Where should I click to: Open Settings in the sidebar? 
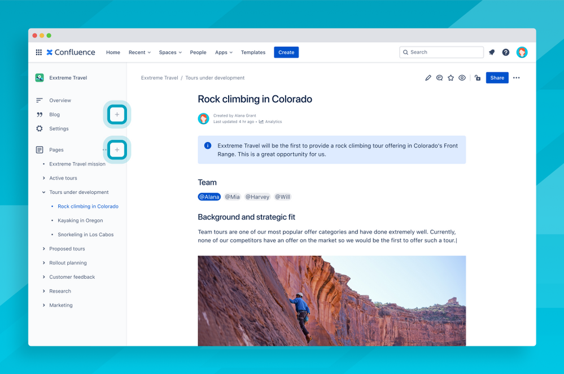pos(59,128)
